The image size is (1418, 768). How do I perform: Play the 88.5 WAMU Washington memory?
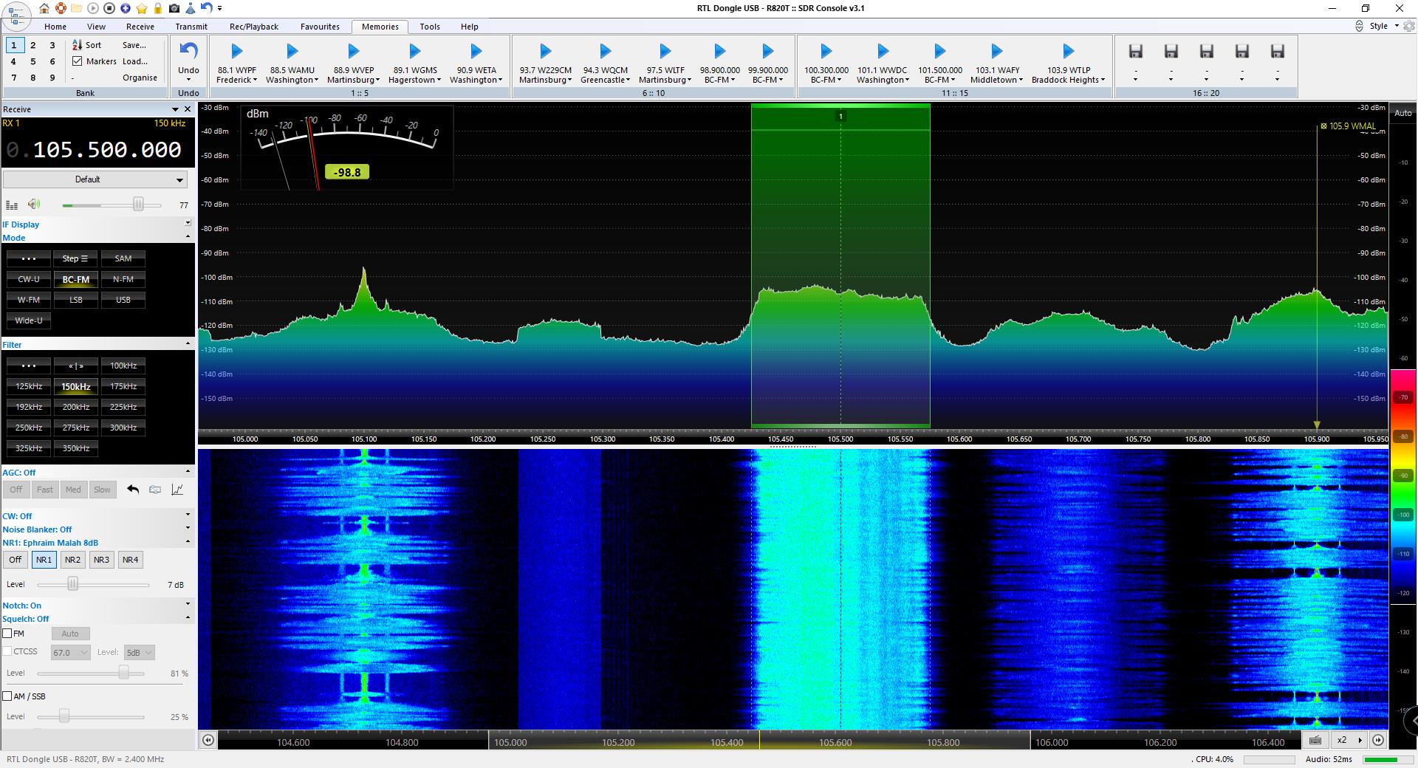pyautogui.click(x=292, y=52)
